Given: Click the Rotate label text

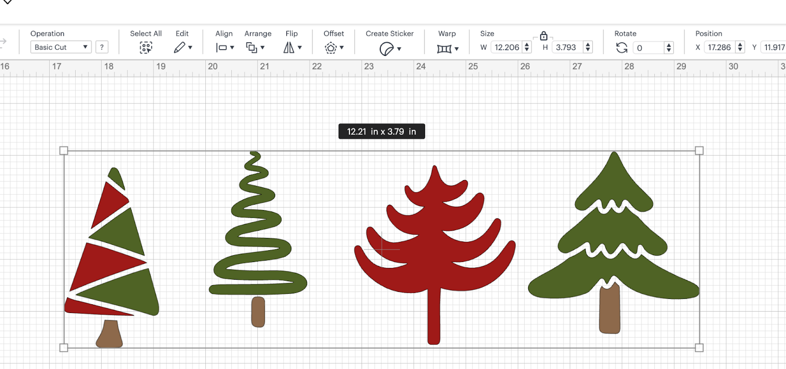Looking at the screenshot, I should (x=625, y=33).
